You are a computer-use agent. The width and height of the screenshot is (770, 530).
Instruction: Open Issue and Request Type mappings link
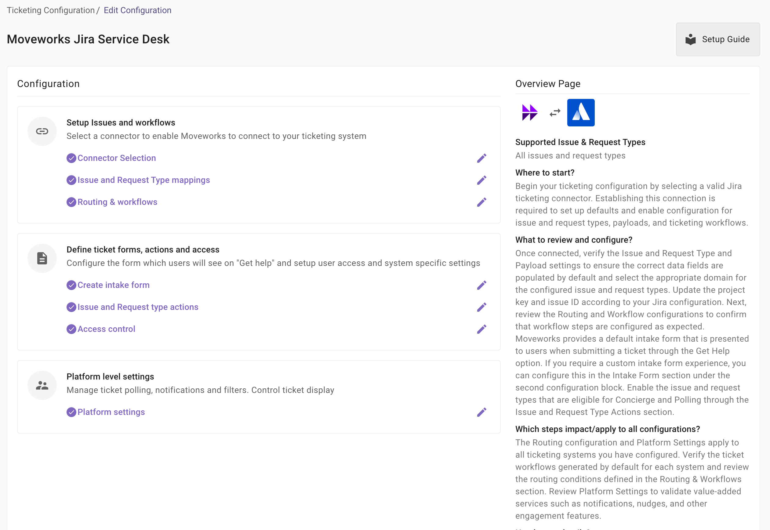[x=143, y=180]
